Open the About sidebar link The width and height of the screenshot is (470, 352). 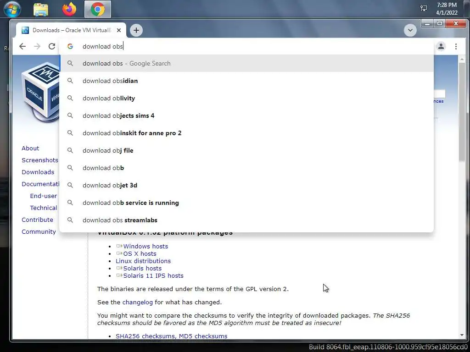[x=30, y=148]
